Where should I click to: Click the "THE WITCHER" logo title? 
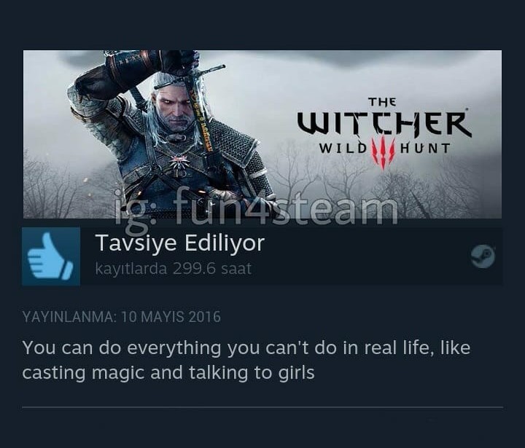point(385,118)
